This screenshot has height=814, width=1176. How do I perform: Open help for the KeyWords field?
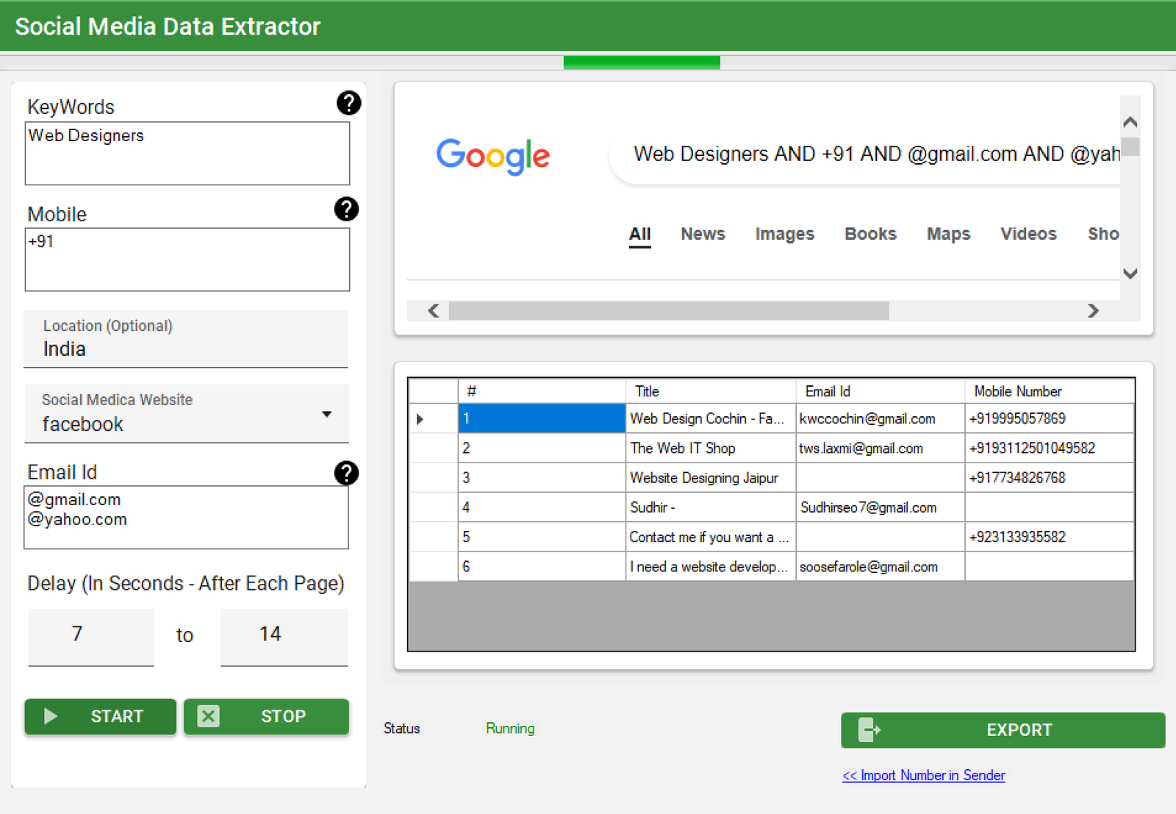348,103
